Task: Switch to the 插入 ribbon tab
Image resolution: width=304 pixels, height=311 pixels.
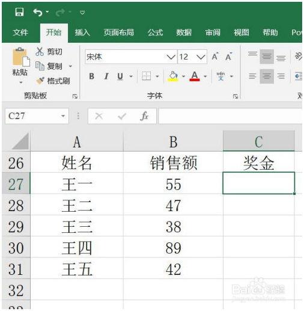Action: (82, 32)
